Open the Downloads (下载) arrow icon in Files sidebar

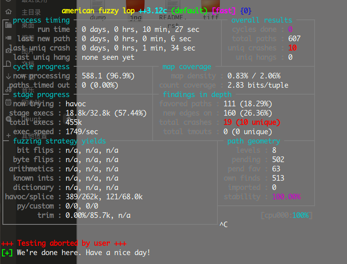coord(9,76)
